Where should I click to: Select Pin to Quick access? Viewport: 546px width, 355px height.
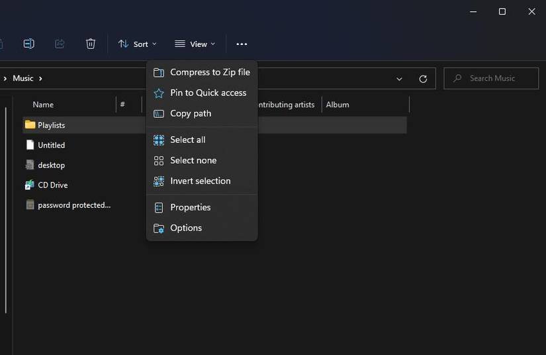(208, 93)
